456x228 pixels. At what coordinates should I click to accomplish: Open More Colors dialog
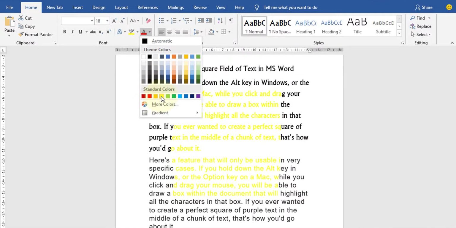pyautogui.click(x=165, y=104)
